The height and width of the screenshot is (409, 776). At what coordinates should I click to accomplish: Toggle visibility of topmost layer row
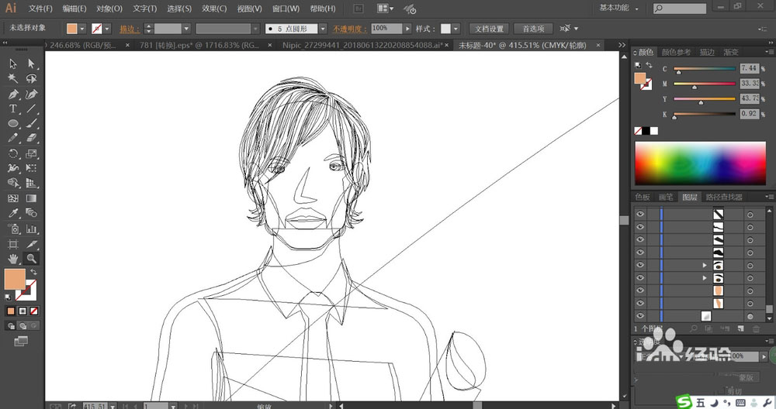[640, 214]
